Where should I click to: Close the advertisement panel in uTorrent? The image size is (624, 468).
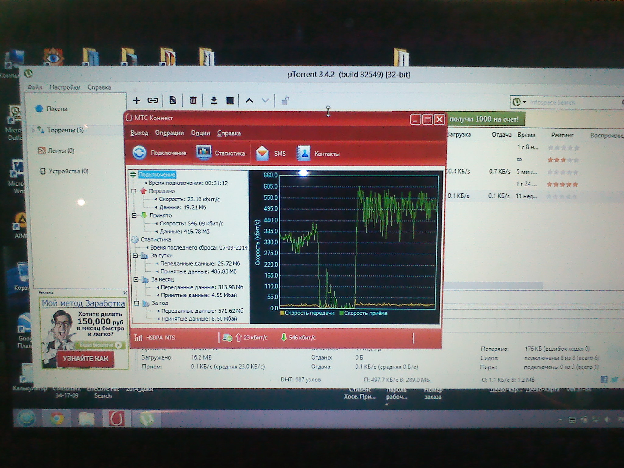pos(125,293)
